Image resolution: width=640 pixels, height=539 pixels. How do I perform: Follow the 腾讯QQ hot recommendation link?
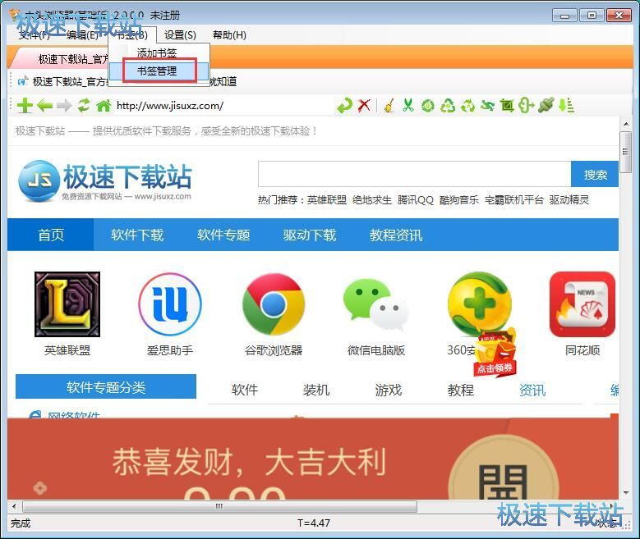coord(415,200)
